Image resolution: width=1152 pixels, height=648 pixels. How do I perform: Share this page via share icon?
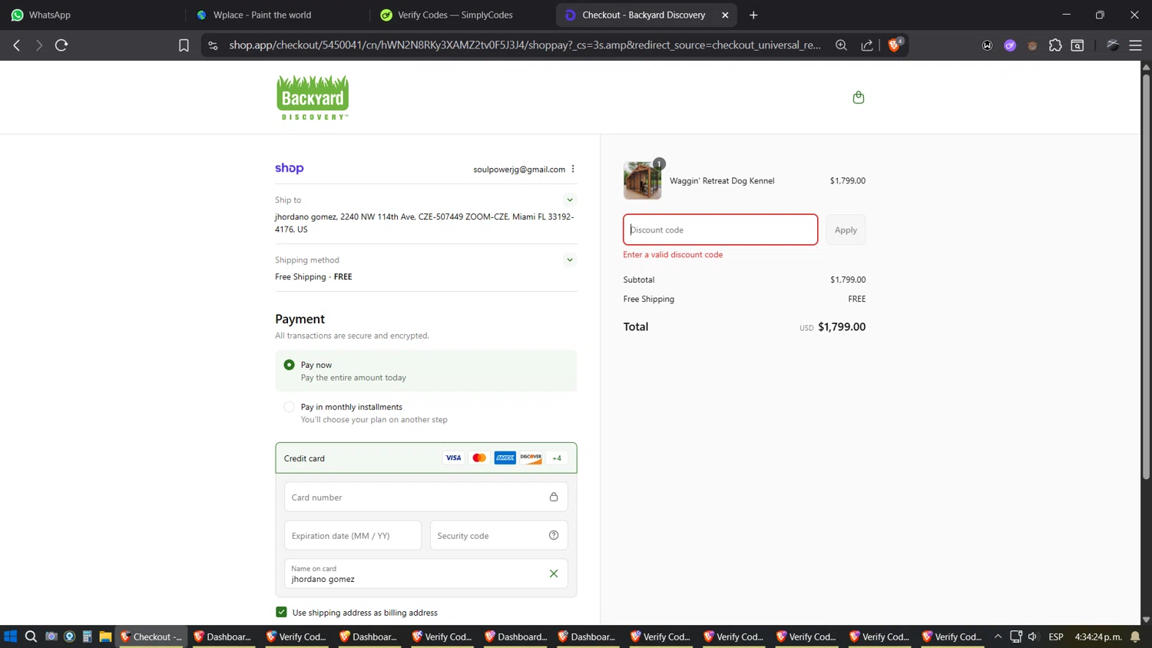point(867,45)
